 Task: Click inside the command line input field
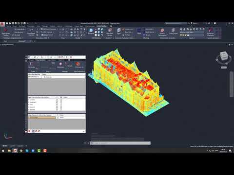[120, 143]
